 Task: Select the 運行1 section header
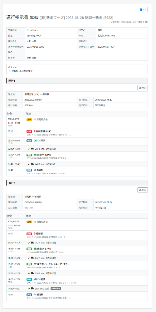(x=77, y=81)
